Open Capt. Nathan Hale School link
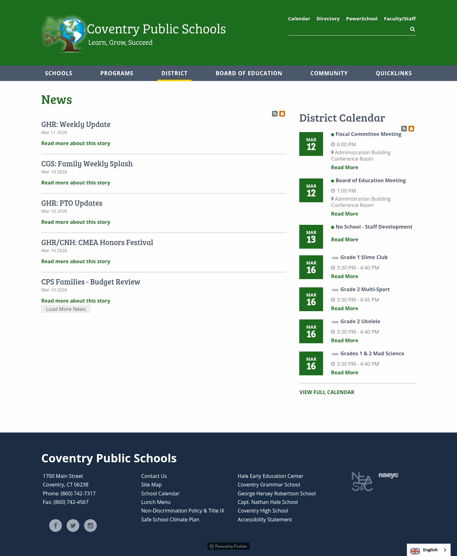This screenshot has height=556, width=457. pos(268,502)
